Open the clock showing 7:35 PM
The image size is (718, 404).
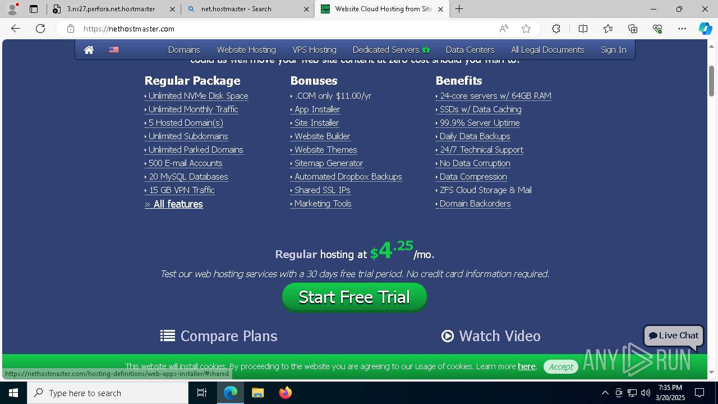tap(670, 393)
